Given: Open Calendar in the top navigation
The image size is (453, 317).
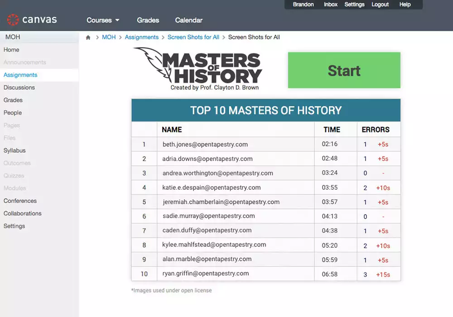Looking at the screenshot, I should 188,20.
